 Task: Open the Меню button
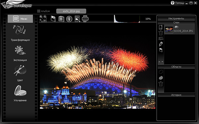tap(20, 19)
